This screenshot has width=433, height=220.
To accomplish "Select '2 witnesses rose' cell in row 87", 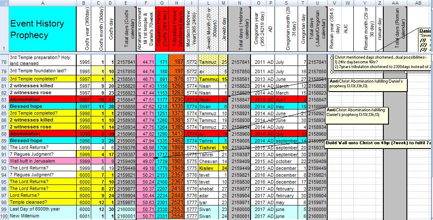I will pos(42,127).
